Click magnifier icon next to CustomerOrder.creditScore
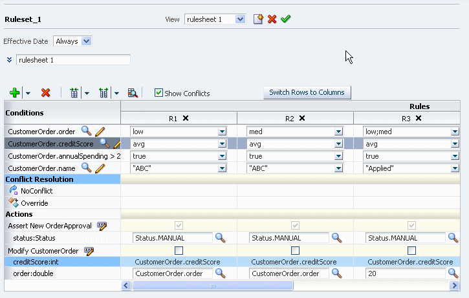 coord(105,143)
